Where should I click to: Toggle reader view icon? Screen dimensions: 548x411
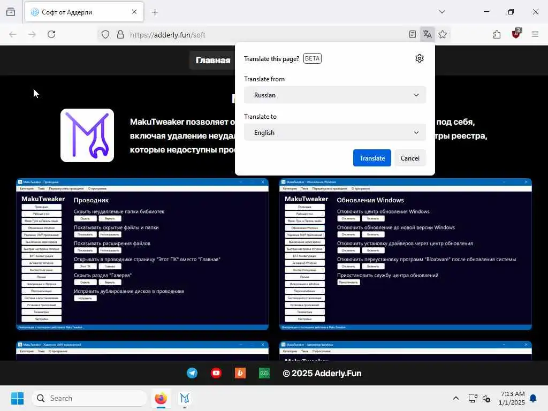pos(413,34)
